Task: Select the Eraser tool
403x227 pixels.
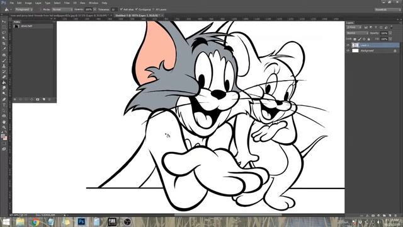Action: pyautogui.click(x=4, y=77)
